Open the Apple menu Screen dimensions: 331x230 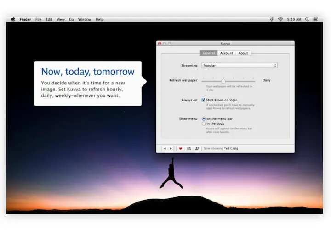[x=13, y=19]
